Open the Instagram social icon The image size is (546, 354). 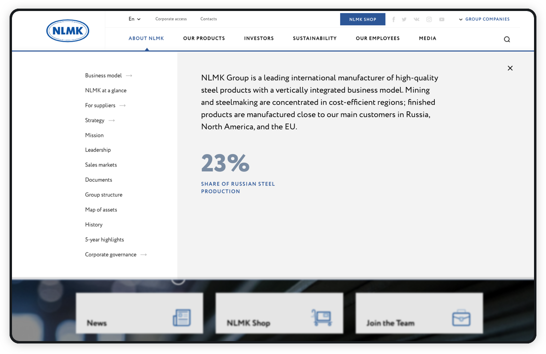point(429,20)
